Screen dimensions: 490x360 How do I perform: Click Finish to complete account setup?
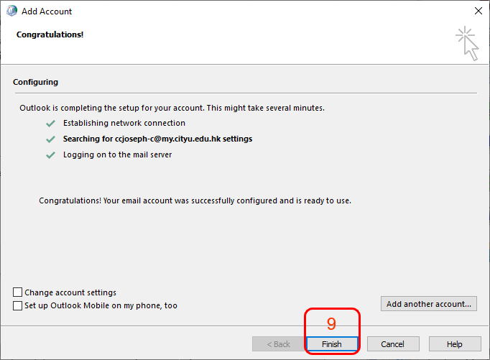332,344
